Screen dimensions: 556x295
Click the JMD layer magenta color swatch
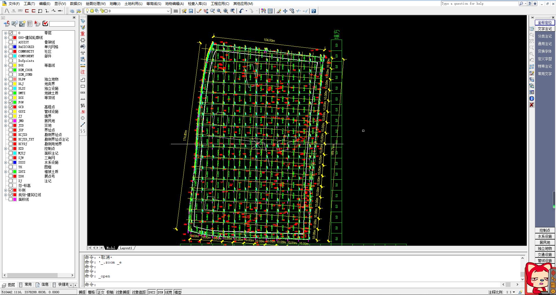(x=15, y=121)
